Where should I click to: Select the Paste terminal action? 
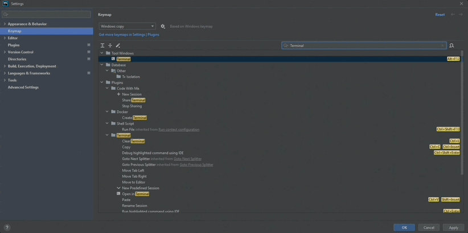126,199
